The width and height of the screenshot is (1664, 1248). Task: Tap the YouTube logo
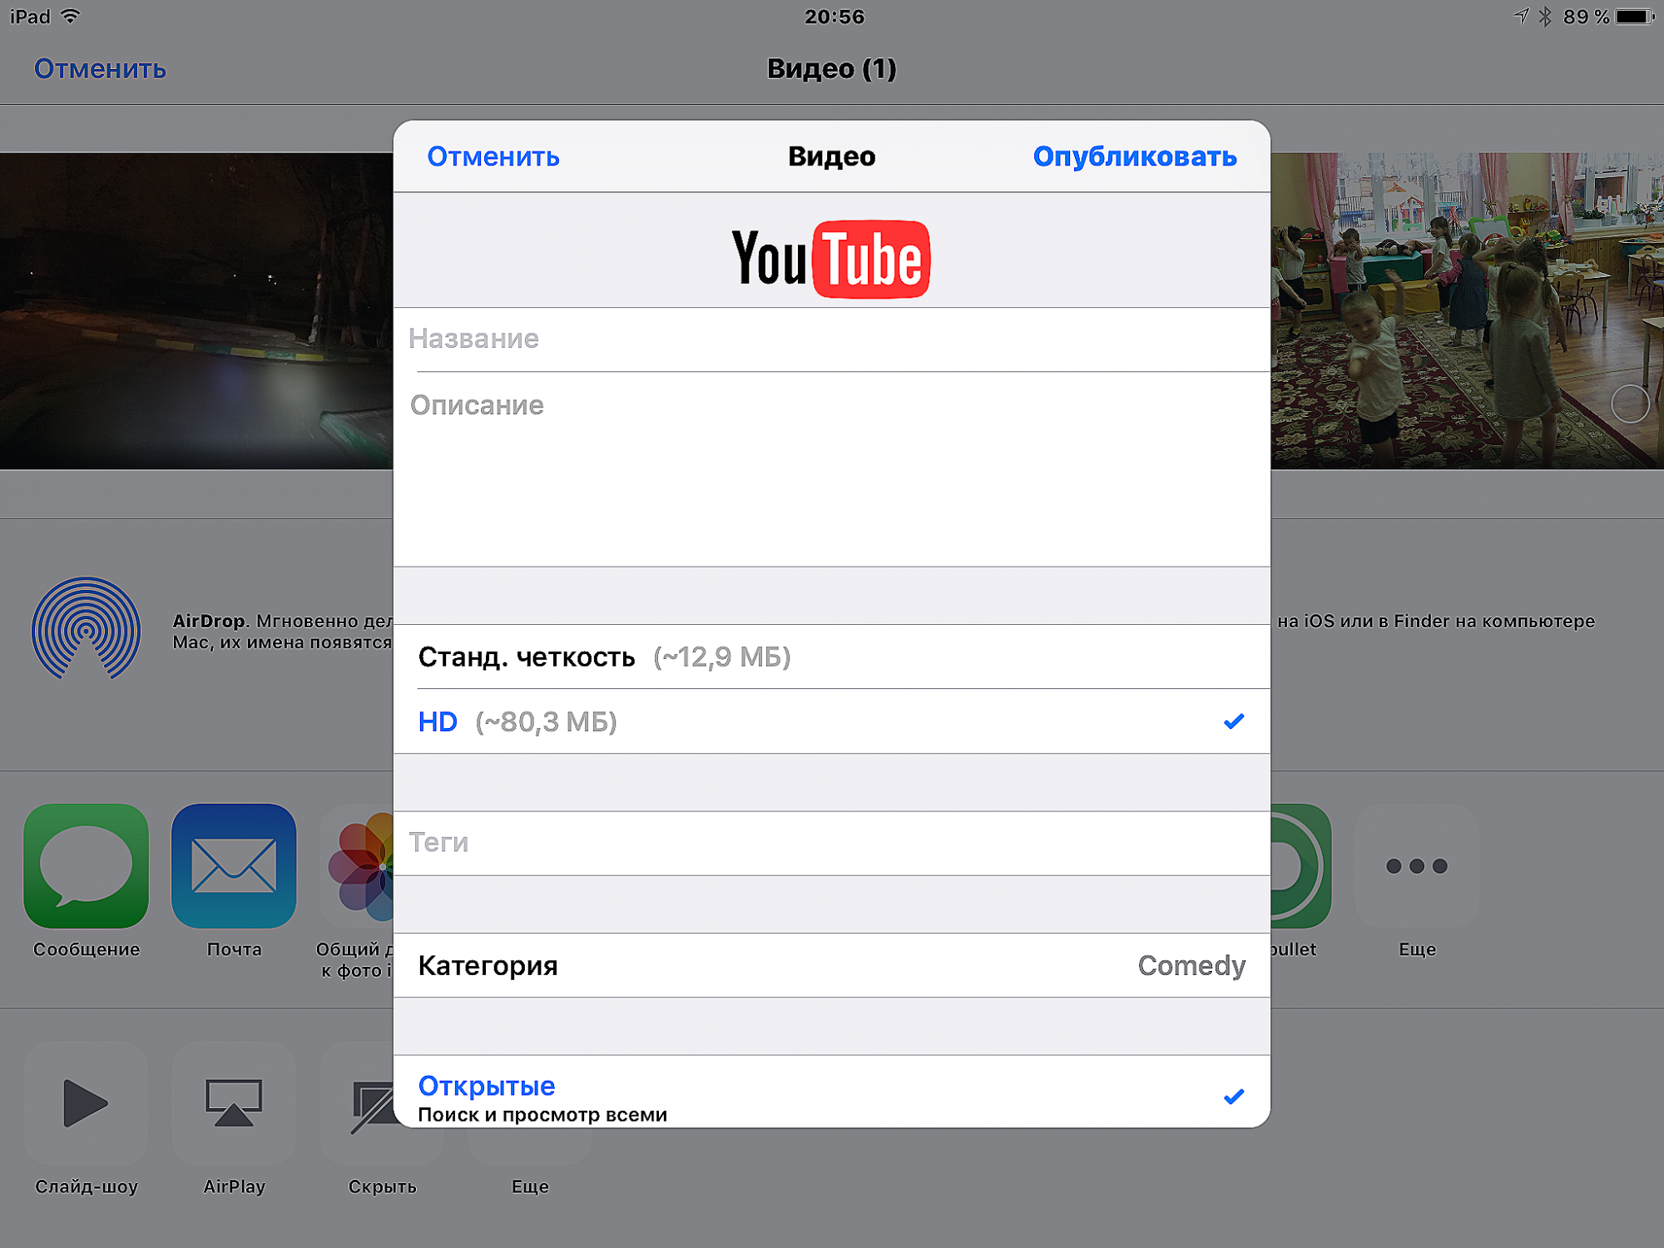pyautogui.click(x=831, y=259)
